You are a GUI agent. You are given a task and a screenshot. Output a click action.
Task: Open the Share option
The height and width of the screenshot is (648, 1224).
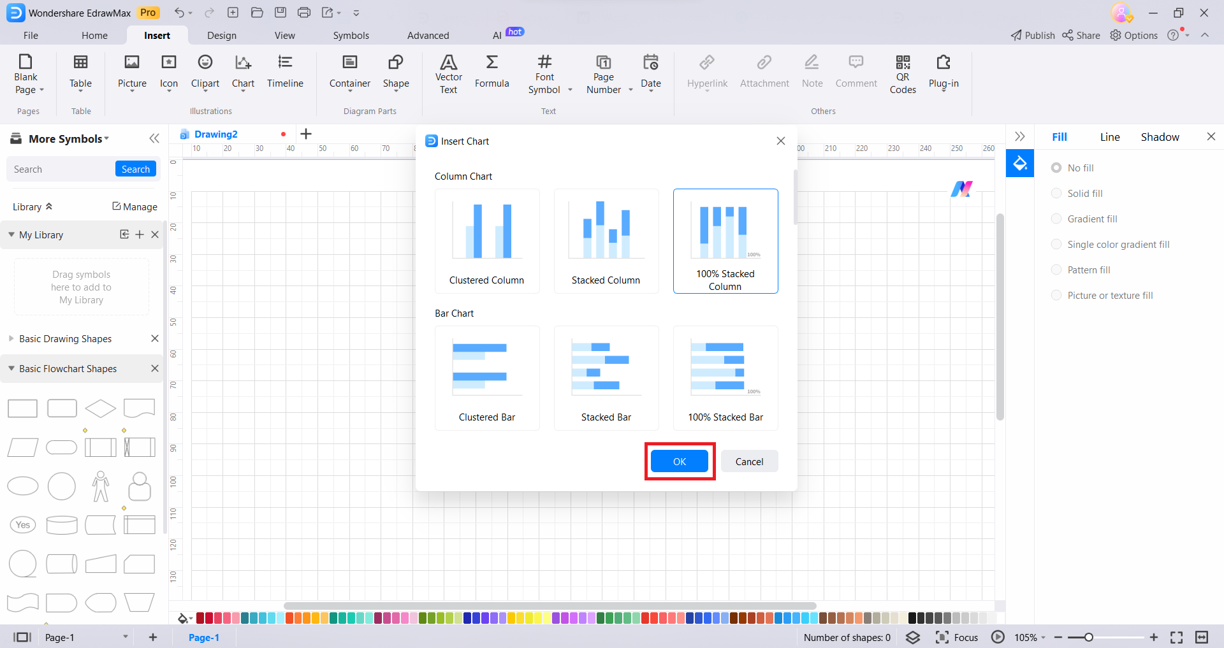tap(1081, 36)
